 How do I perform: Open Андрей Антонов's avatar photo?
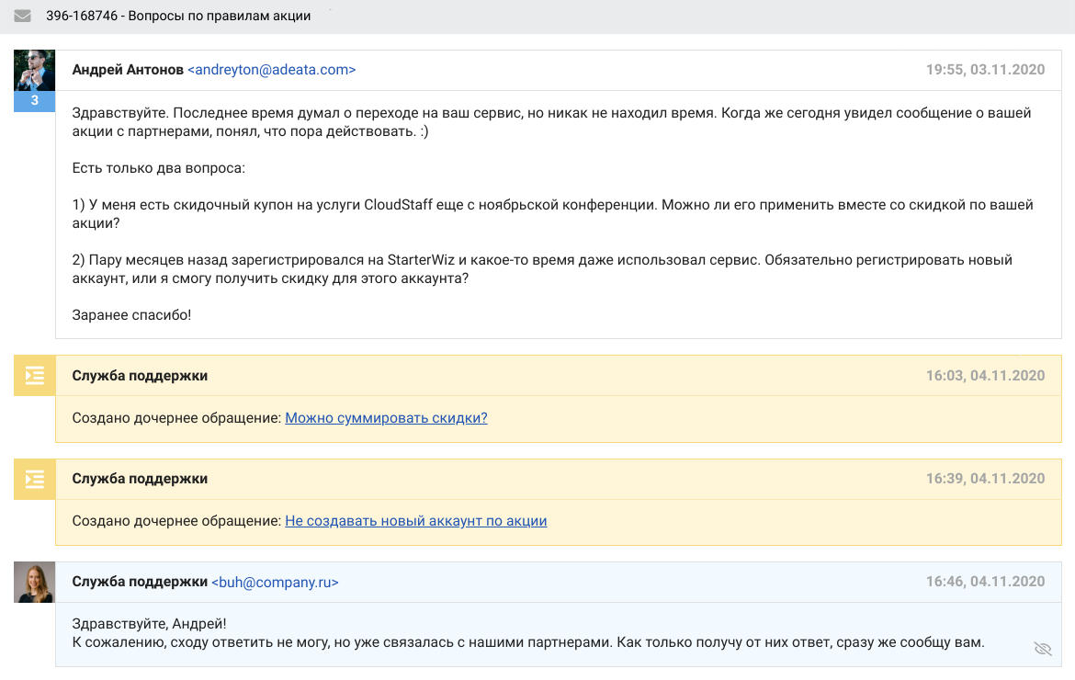click(x=34, y=69)
